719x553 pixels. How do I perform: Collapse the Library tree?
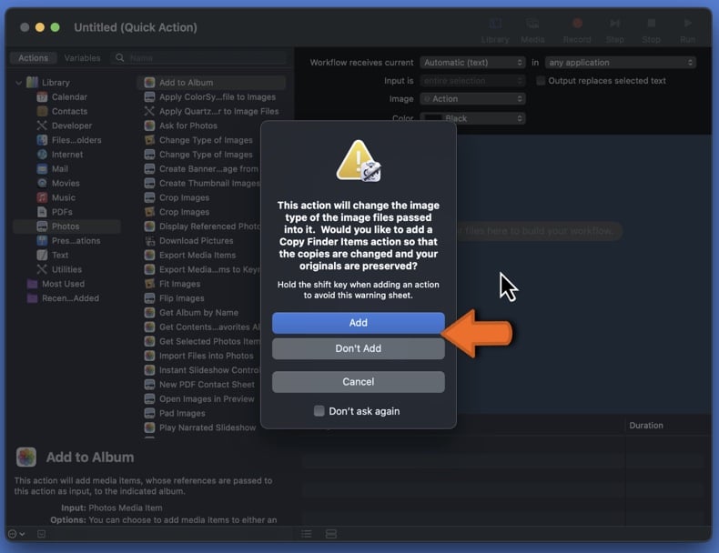tap(19, 83)
